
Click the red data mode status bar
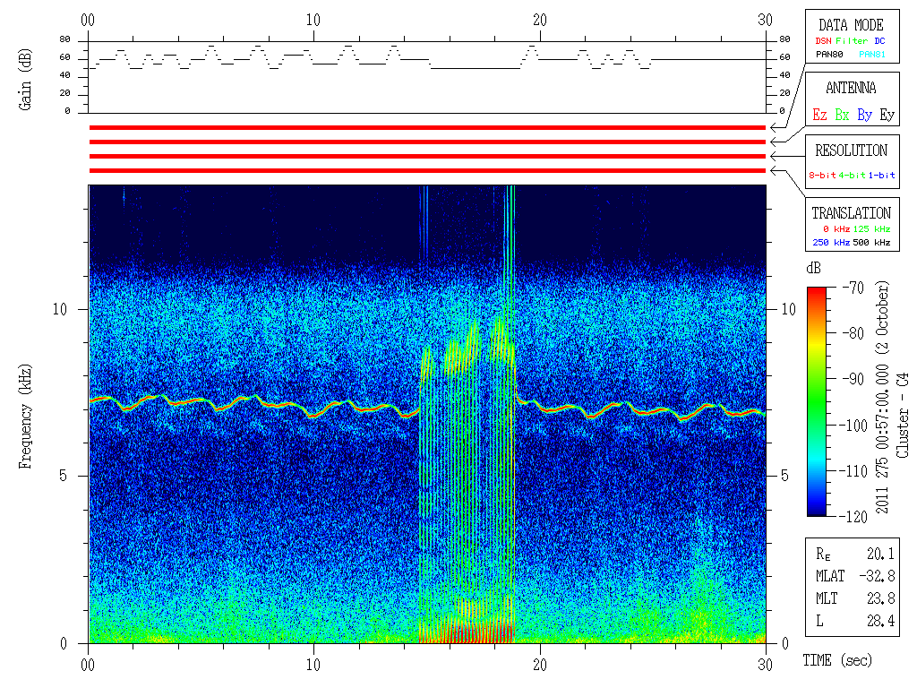click(427, 127)
